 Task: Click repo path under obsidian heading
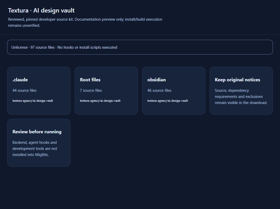point(168,101)
